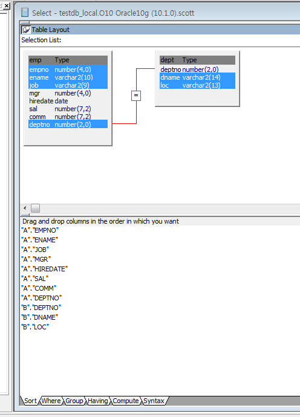This screenshot has height=417, width=300.
Task: Select "B"."DEPTNO" in sort column list
Action: click(41, 308)
